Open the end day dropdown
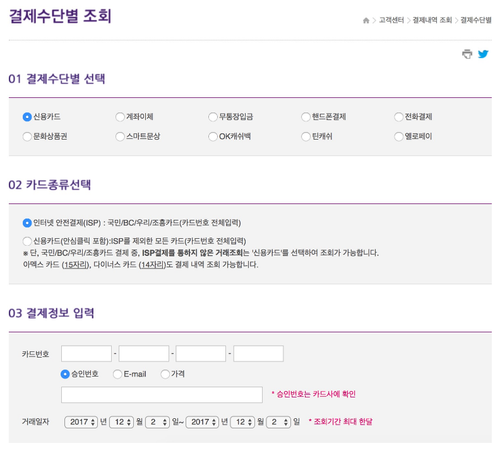 [x=278, y=423]
